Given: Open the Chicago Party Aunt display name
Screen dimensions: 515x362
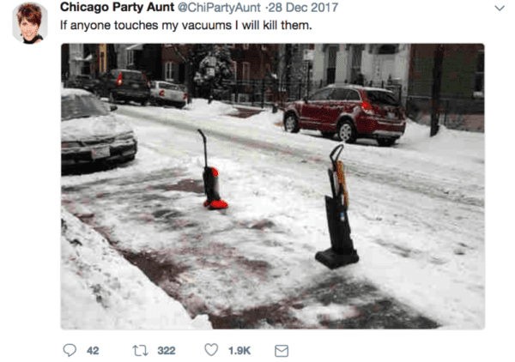Looking at the screenshot, I should point(117,7).
